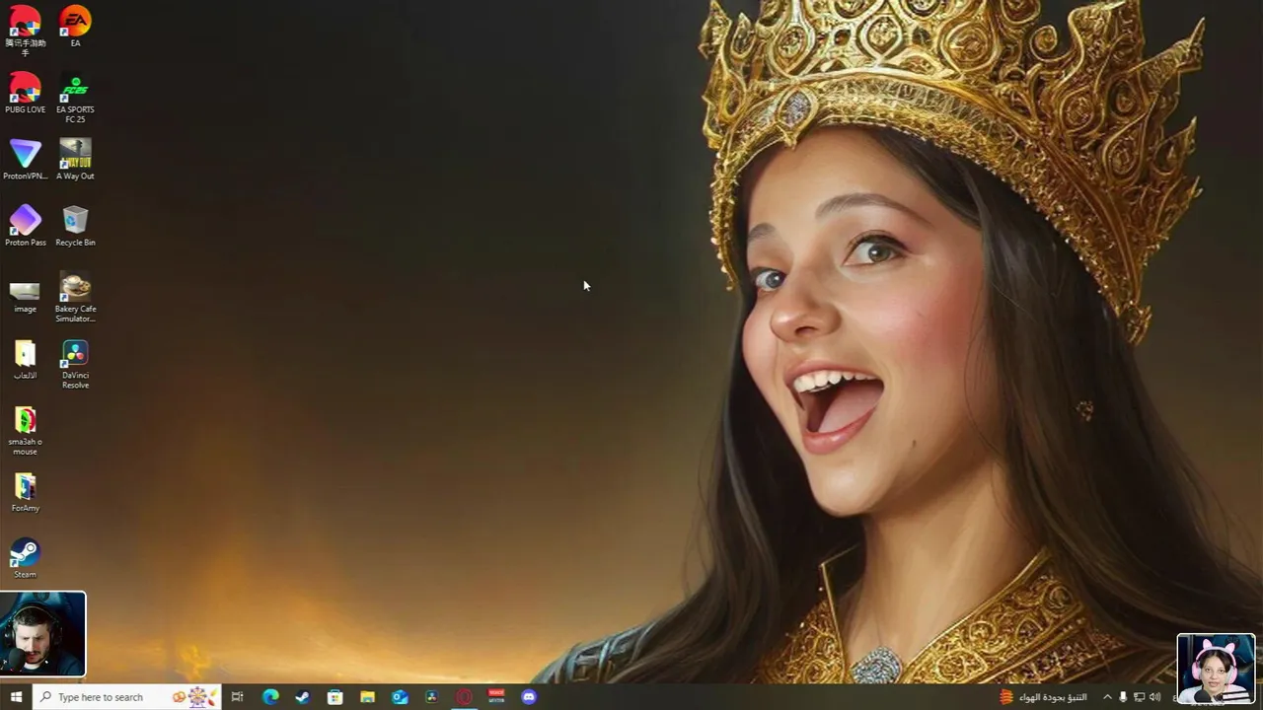1263x710 pixels.
Task: Open Steam from the taskbar
Action: [303, 697]
